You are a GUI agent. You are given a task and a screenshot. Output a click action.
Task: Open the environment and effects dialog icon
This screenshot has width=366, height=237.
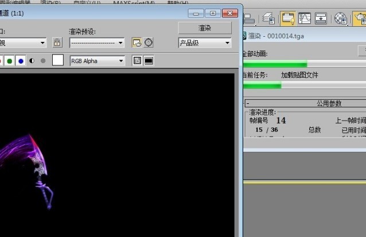pos(149,42)
